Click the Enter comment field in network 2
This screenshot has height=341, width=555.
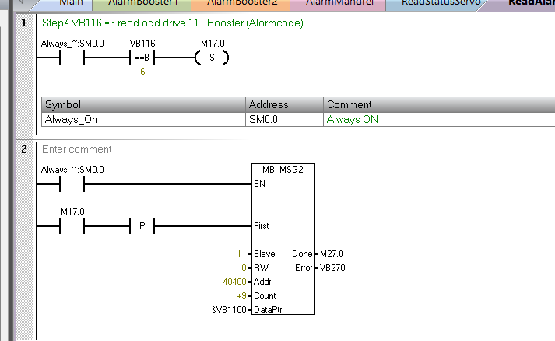click(x=78, y=149)
